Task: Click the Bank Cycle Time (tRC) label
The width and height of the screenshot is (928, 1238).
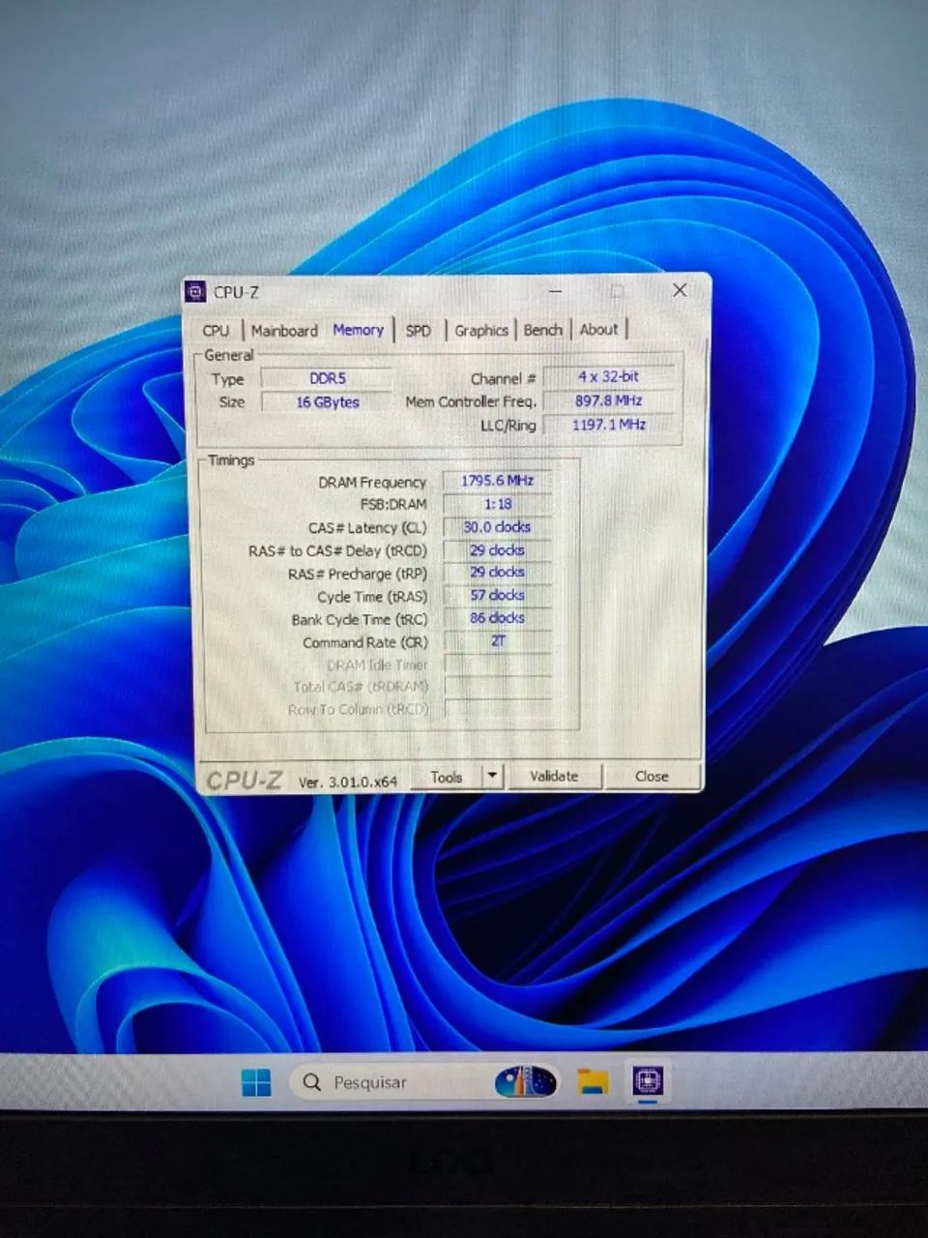Action: pyautogui.click(x=359, y=620)
